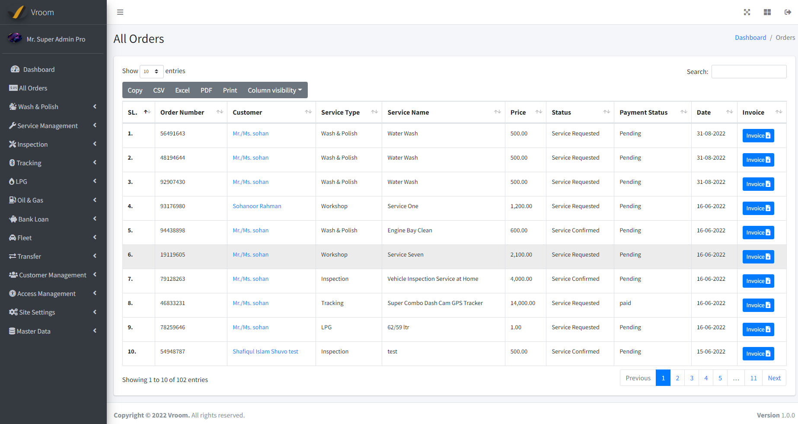Click the Inspection tools icon
This screenshot has height=424, width=798.
[13, 144]
